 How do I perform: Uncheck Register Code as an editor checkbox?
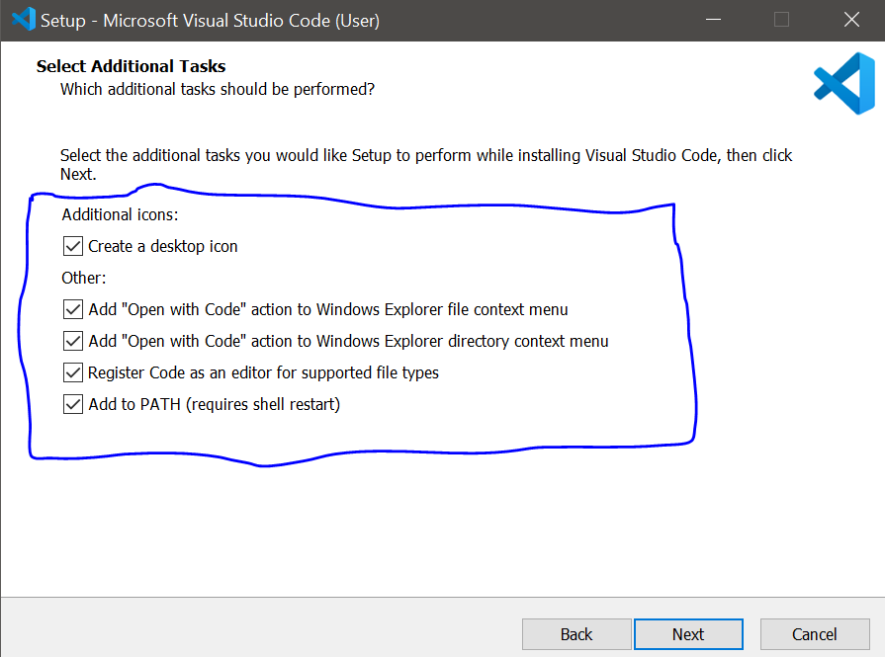[x=73, y=372]
